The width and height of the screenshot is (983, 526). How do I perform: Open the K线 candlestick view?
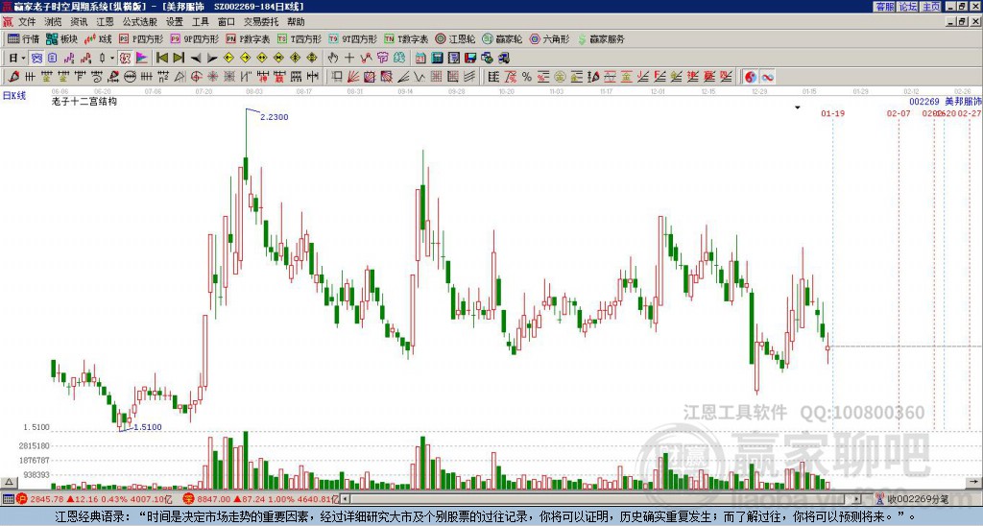[99, 38]
